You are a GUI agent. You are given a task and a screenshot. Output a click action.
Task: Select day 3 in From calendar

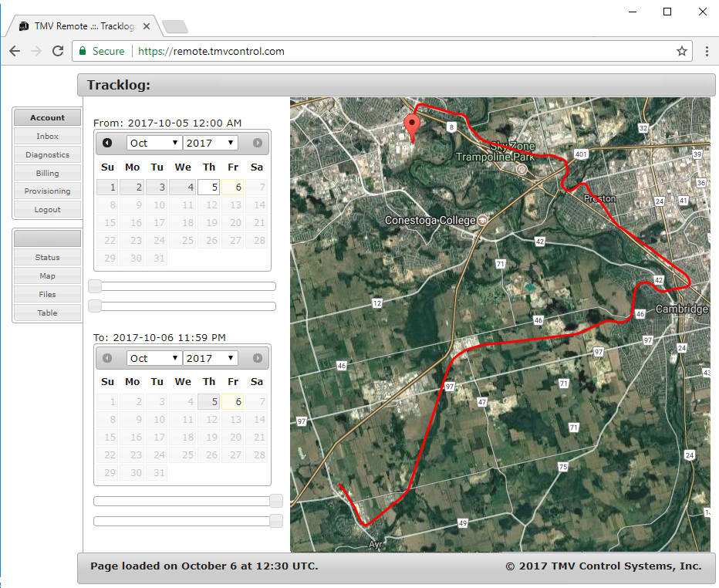point(157,188)
